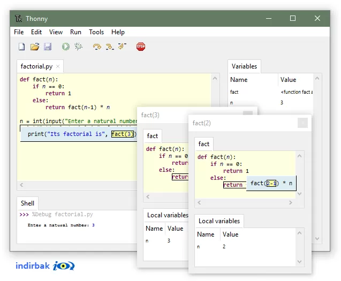Click the Open file folder icon
Image resolution: width=341 pixels, height=281 pixels.
click(x=35, y=47)
